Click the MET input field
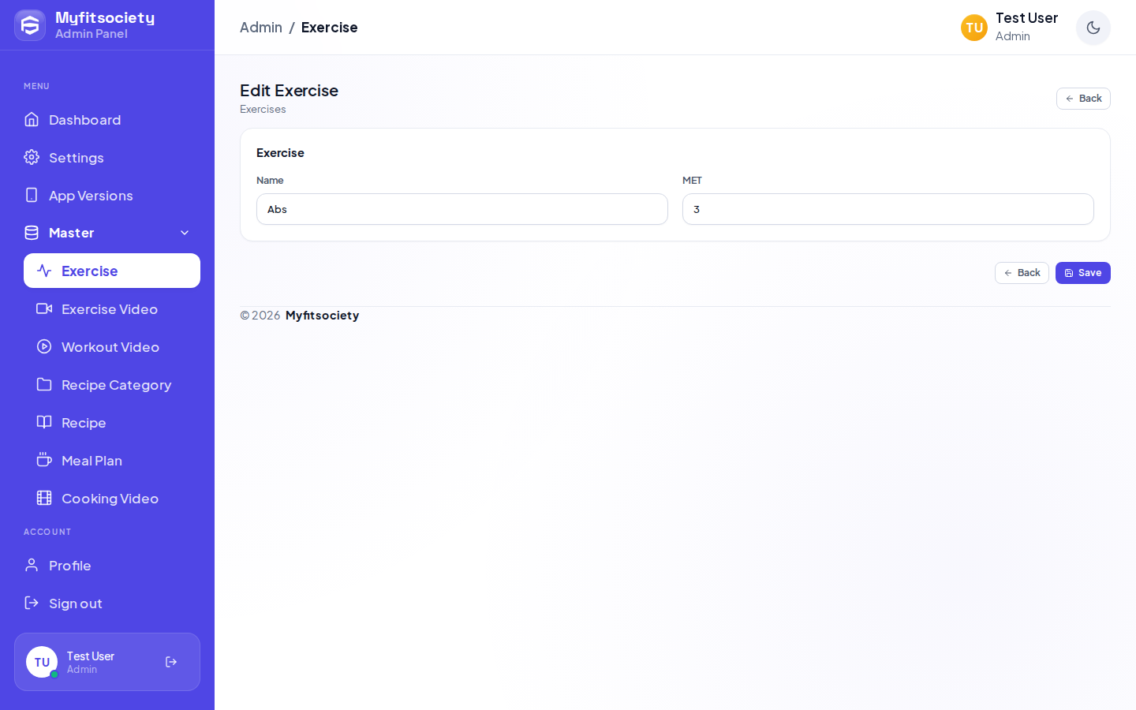This screenshot has height=710, width=1136. pyautogui.click(x=888, y=209)
